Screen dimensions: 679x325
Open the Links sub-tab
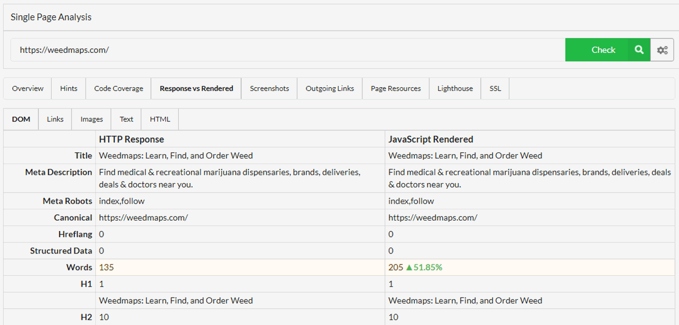[55, 119]
